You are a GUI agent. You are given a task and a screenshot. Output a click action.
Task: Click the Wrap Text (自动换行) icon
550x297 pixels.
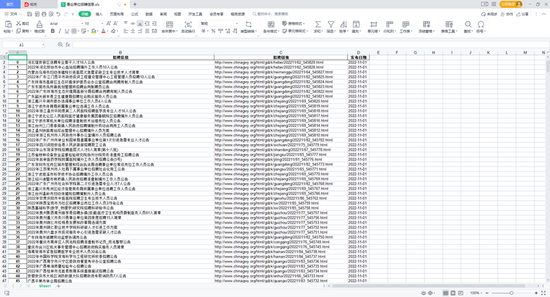point(188,24)
